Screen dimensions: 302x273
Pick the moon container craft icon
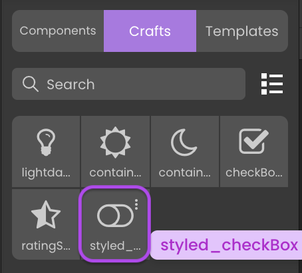(x=184, y=142)
